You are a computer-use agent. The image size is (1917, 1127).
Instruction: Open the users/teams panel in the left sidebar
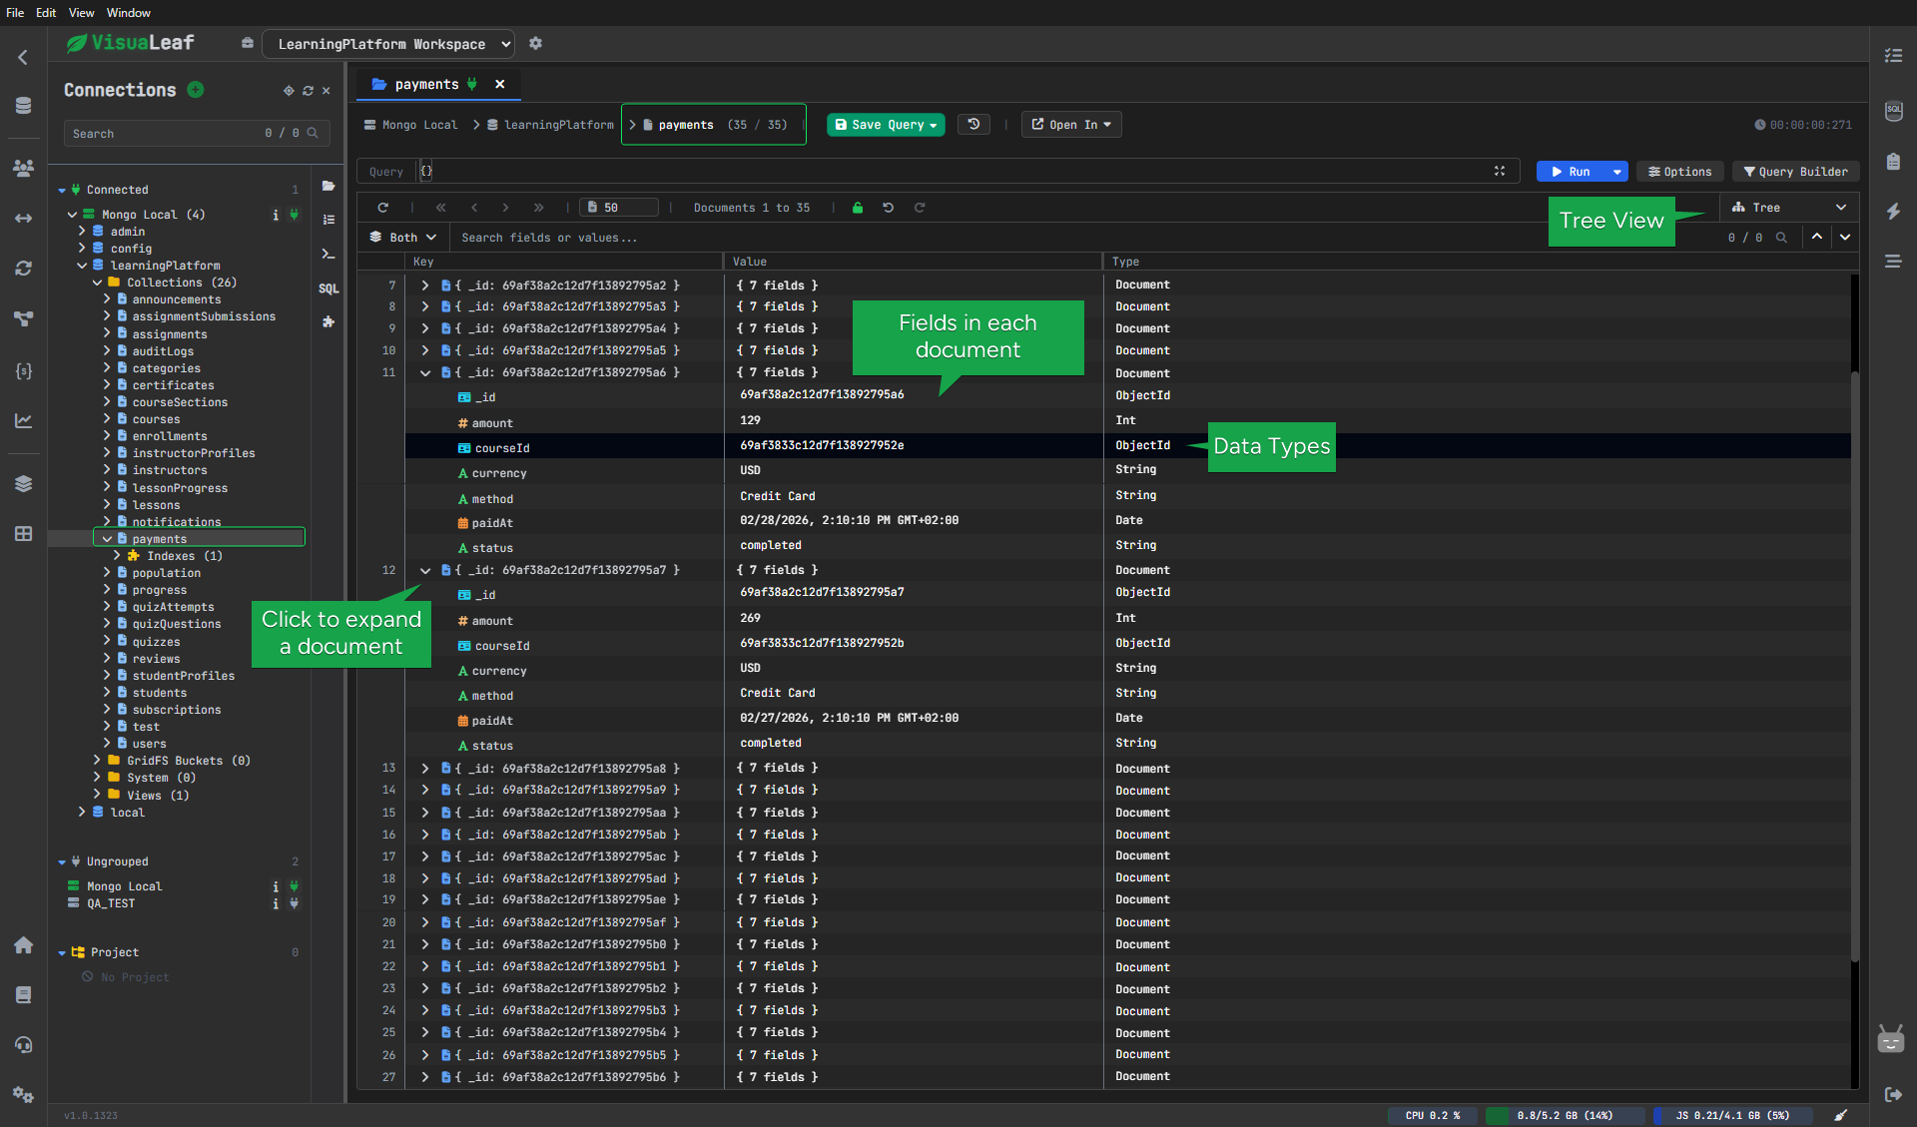coord(23,169)
